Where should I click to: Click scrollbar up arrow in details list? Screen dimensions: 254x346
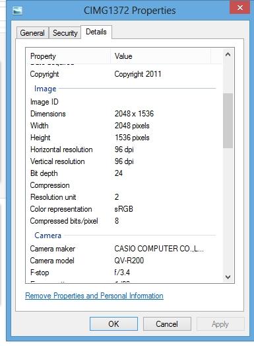(x=228, y=54)
